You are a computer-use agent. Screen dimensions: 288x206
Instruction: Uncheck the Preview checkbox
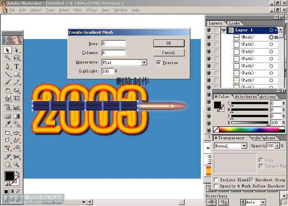[x=159, y=63]
